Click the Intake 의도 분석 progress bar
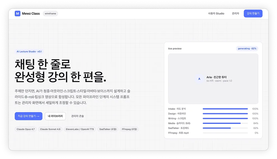Viewport: 277px width, 159px height. point(225,109)
